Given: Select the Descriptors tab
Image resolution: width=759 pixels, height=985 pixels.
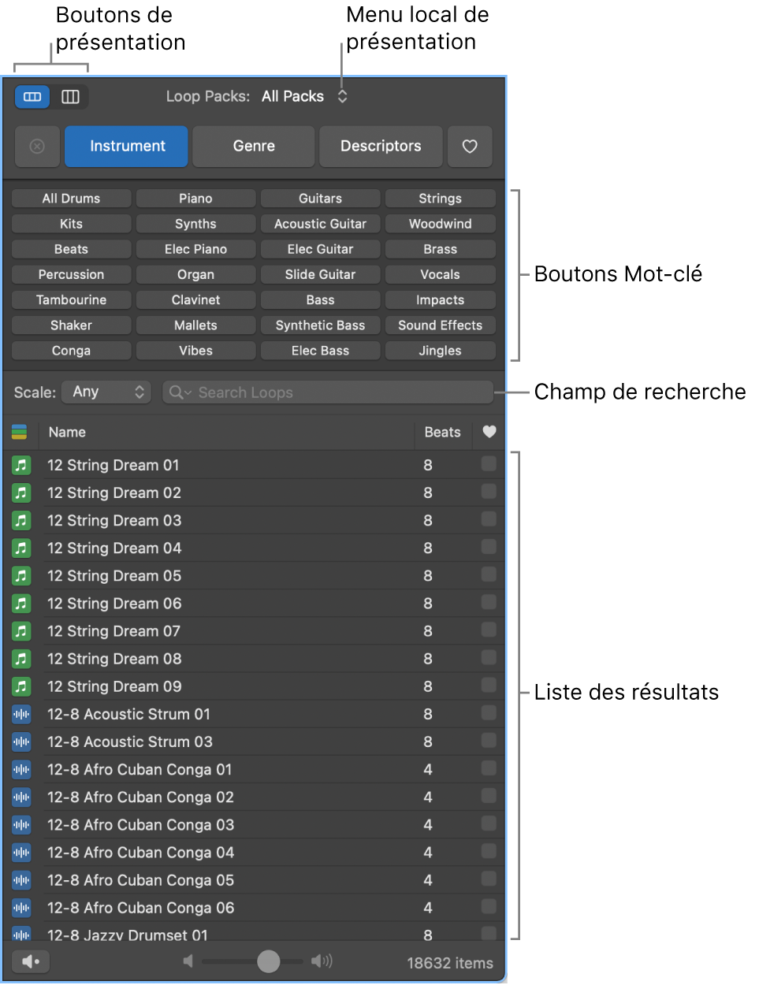Looking at the screenshot, I should pos(381,147).
